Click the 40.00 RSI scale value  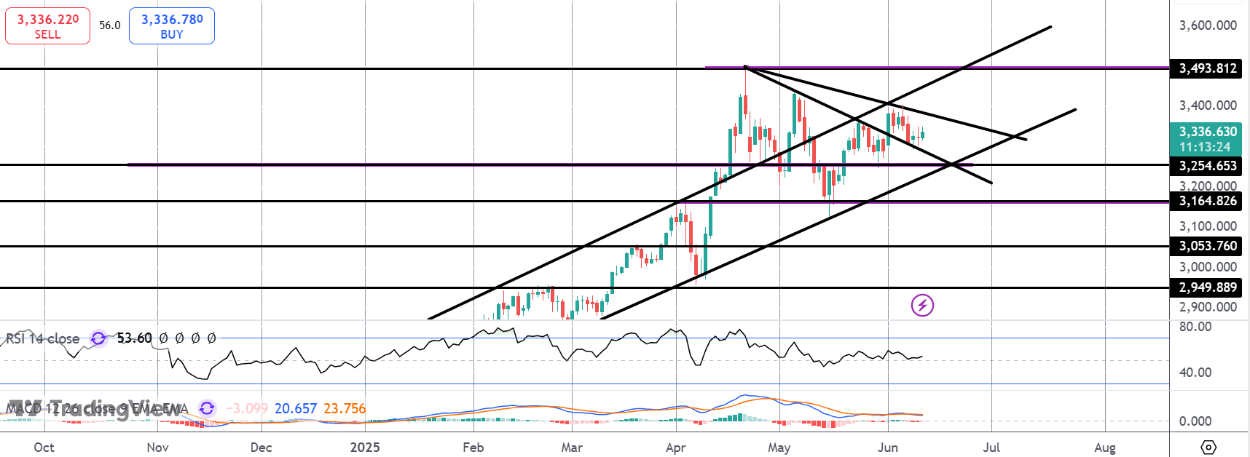(x=1195, y=373)
